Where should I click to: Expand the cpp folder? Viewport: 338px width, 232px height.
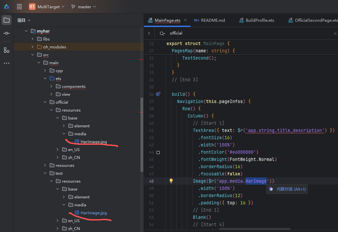click(x=45, y=70)
